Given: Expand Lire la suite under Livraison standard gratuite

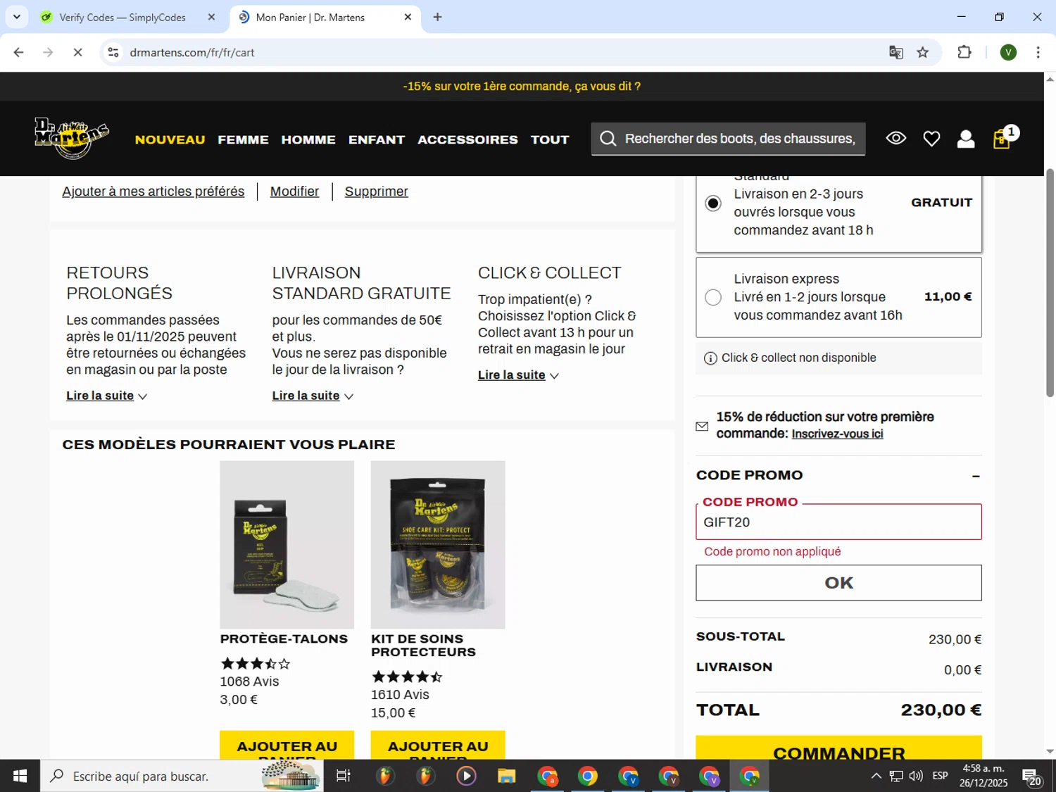Looking at the screenshot, I should coord(313,396).
